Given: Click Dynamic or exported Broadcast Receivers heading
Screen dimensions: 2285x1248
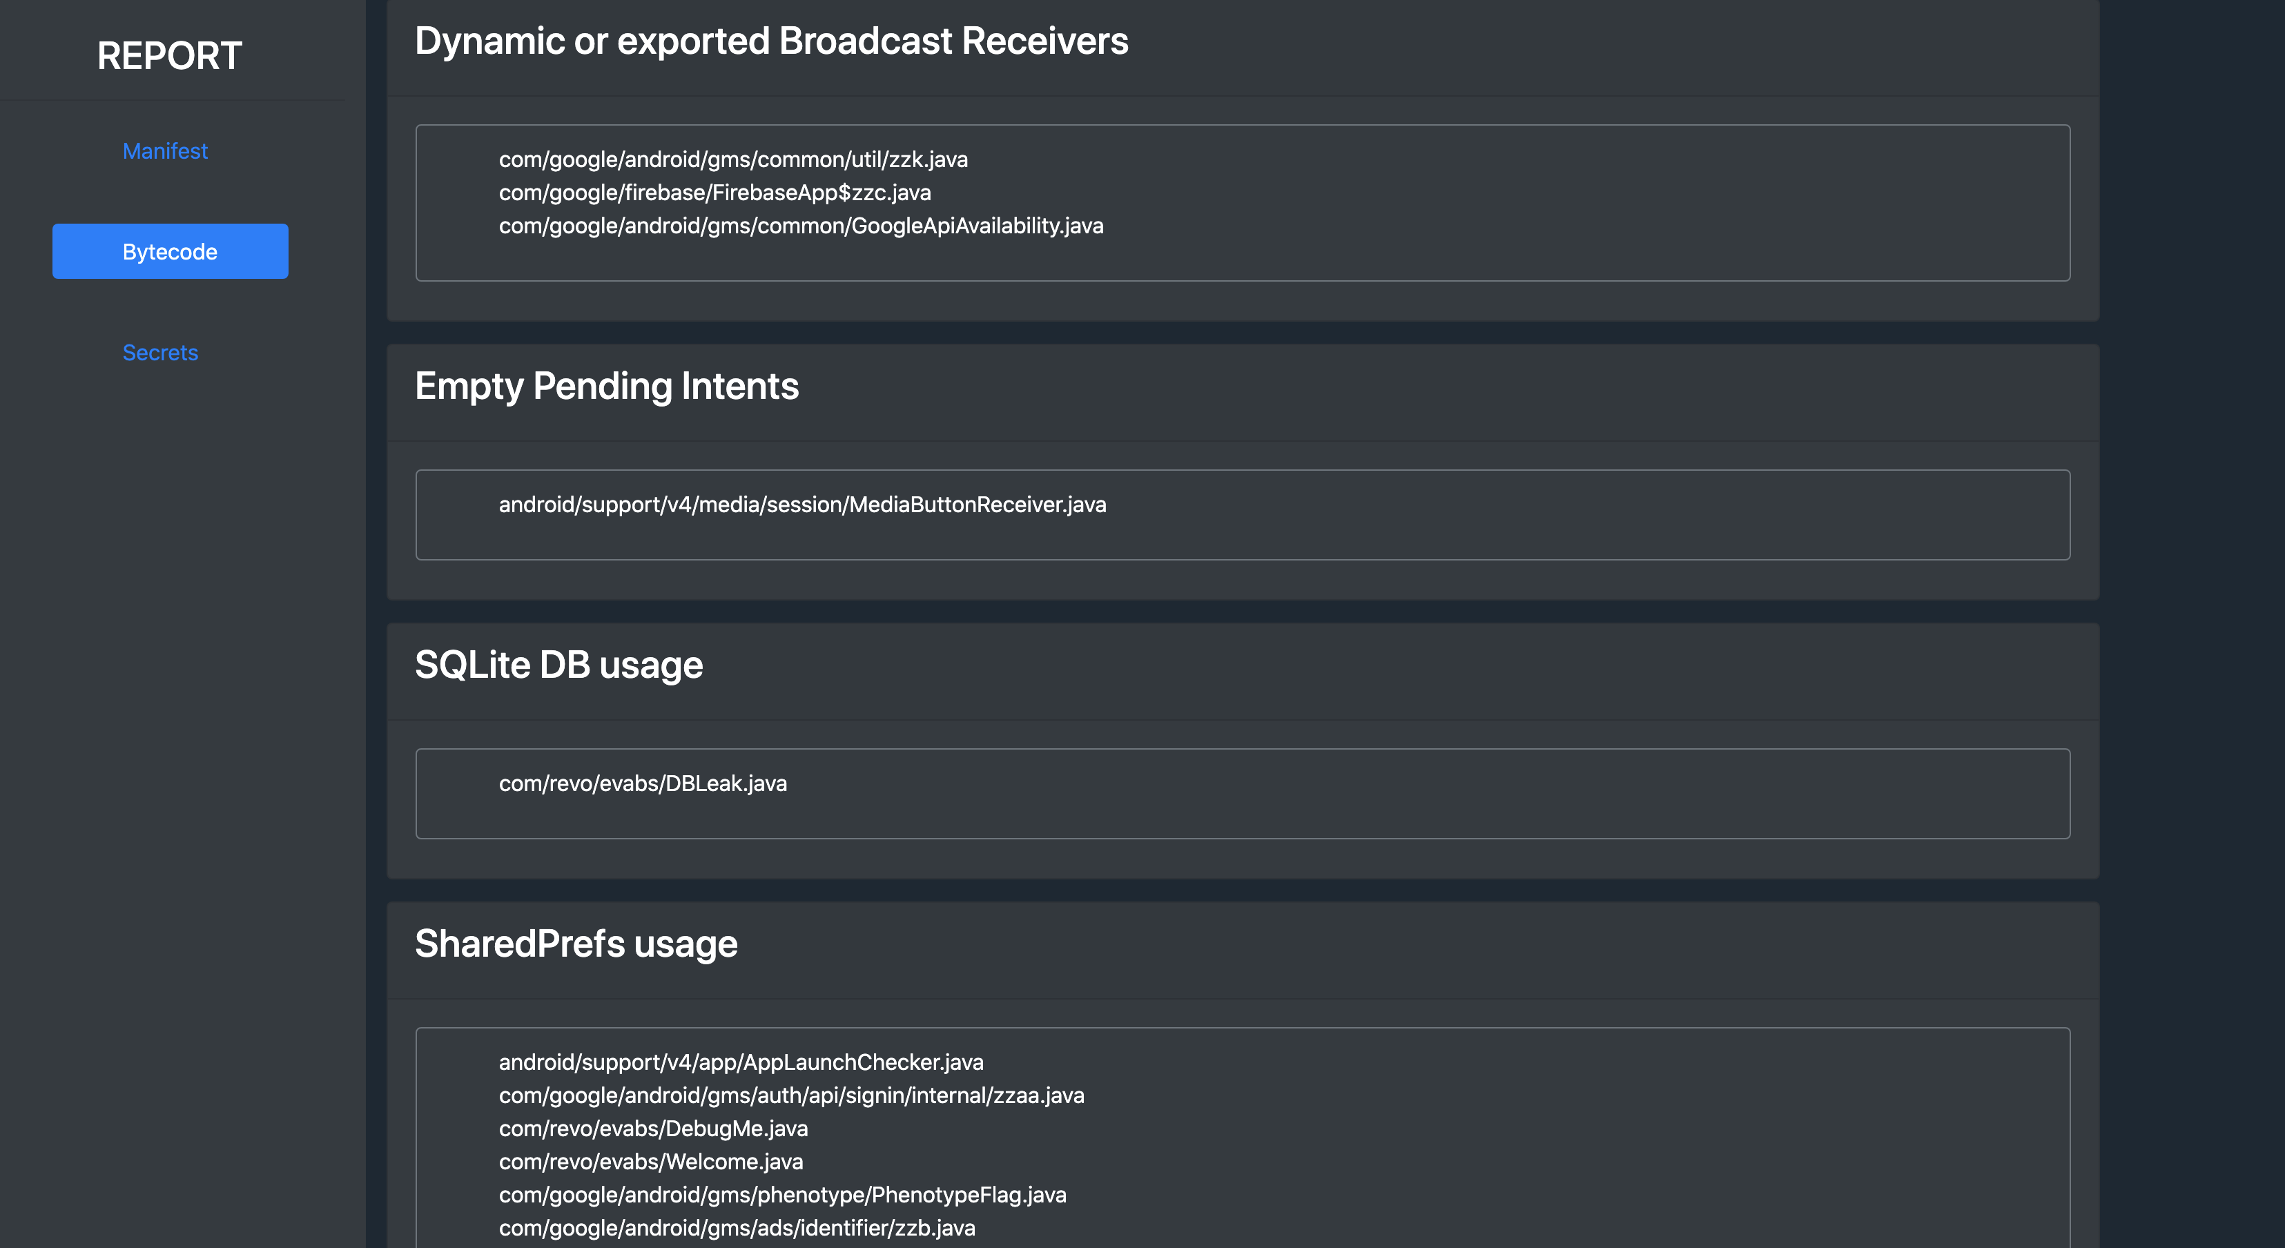Looking at the screenshot, I should pos(771,41).
